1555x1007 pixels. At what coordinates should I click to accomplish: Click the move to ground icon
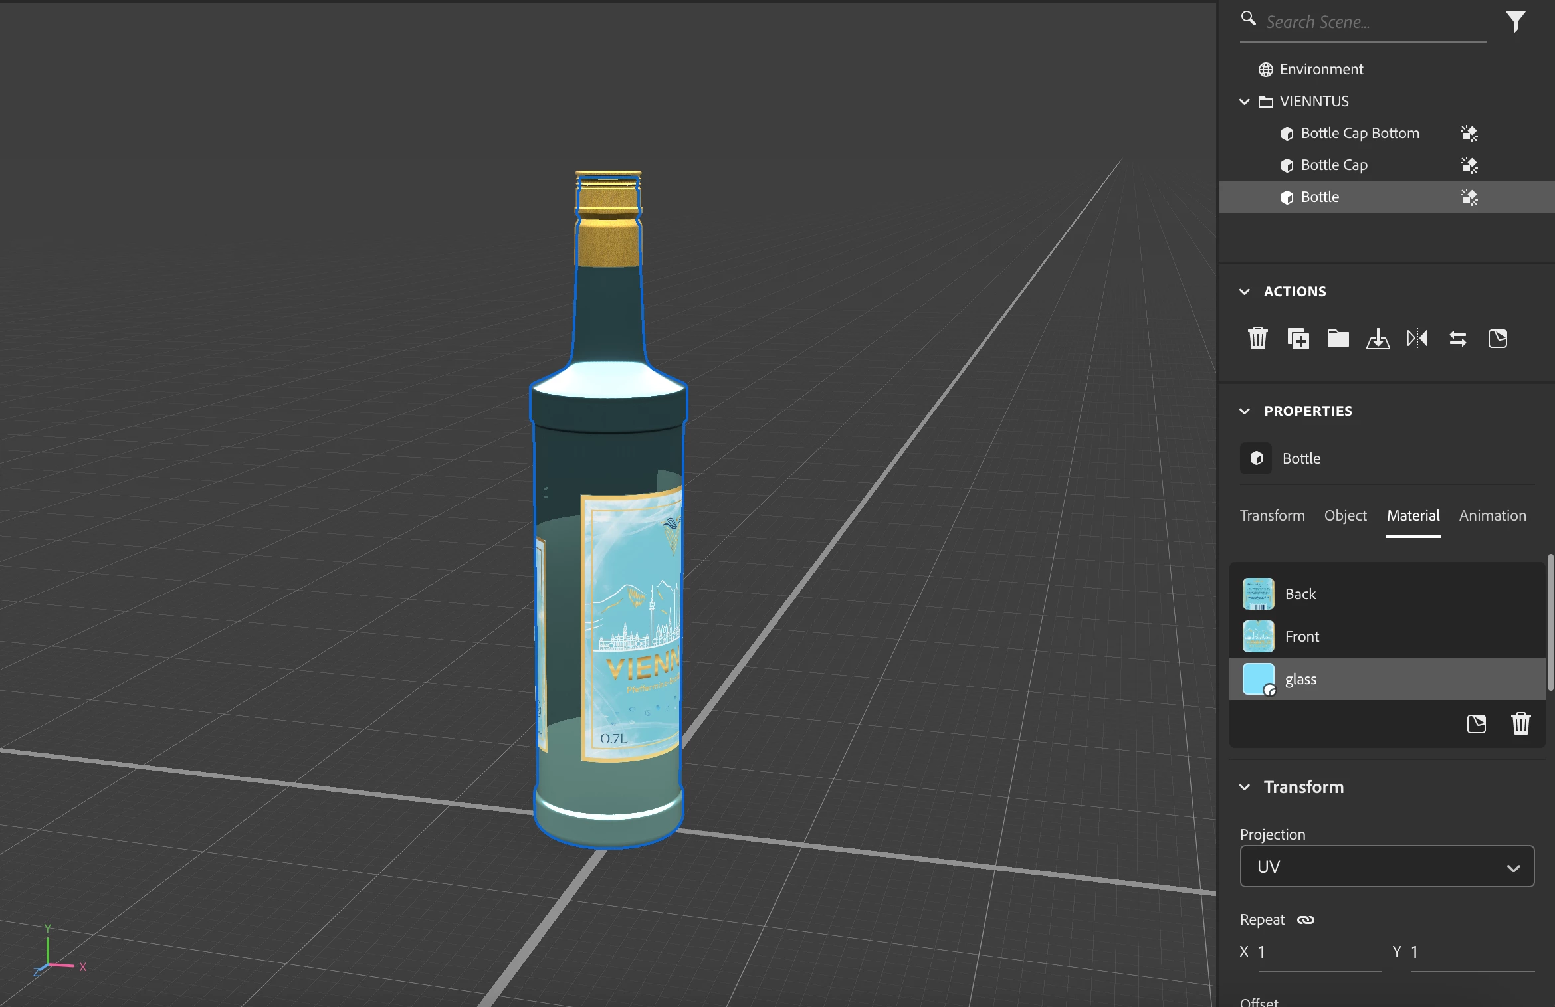(x=1378, y=339)
